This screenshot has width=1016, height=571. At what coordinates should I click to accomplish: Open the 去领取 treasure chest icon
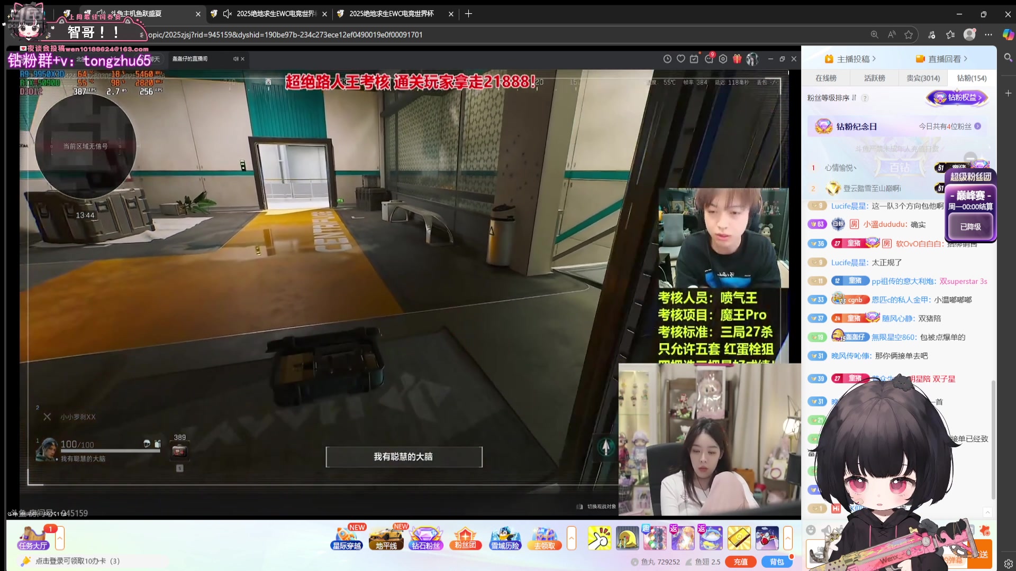545,538
